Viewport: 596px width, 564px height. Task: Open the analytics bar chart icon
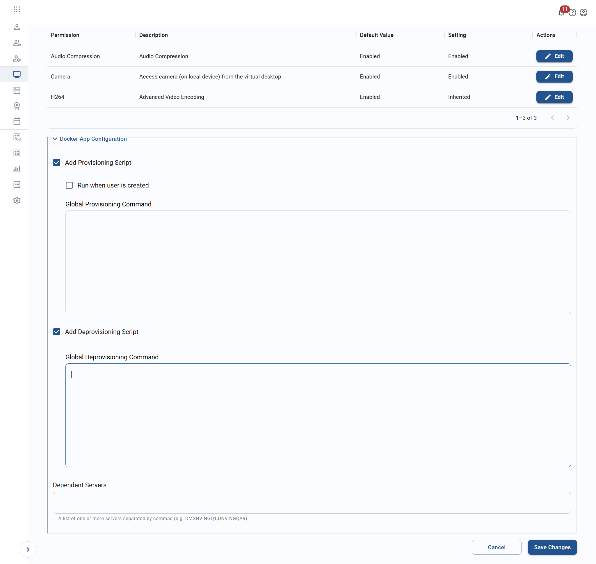[x=17, y=169]
